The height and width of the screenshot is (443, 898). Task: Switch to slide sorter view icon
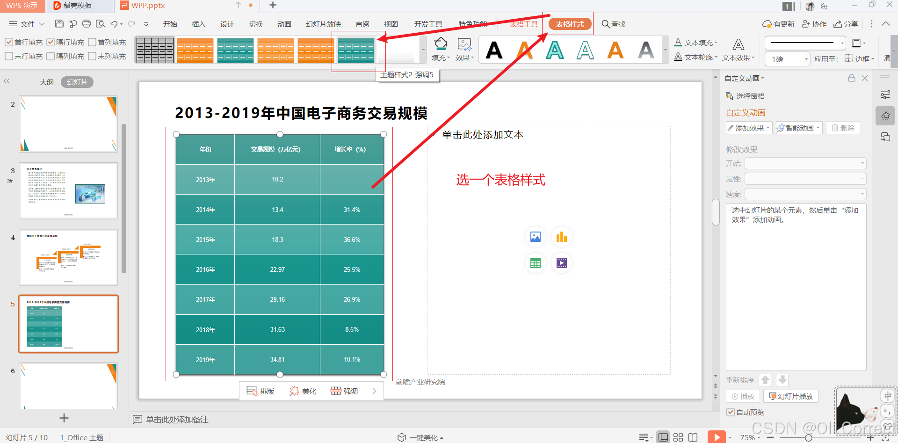click(x=678, y=437)
